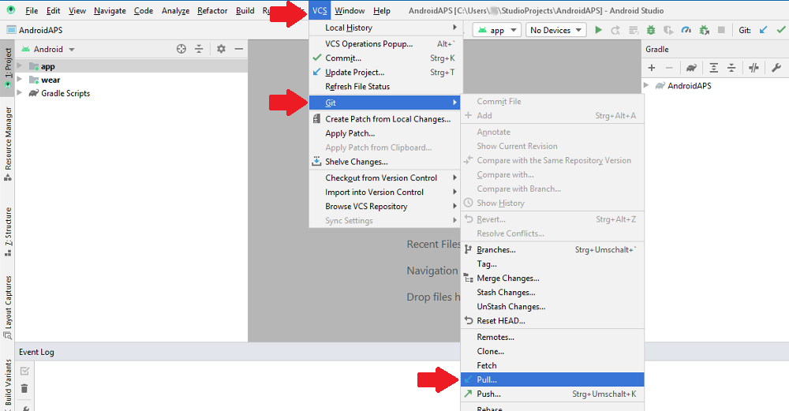The height and width of the screenshot is (411, 789).
Task: Click Push... in Git submenu
Action: [552, 394]
